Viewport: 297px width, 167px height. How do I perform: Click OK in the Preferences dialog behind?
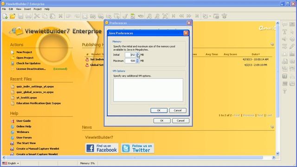[161, 121]
